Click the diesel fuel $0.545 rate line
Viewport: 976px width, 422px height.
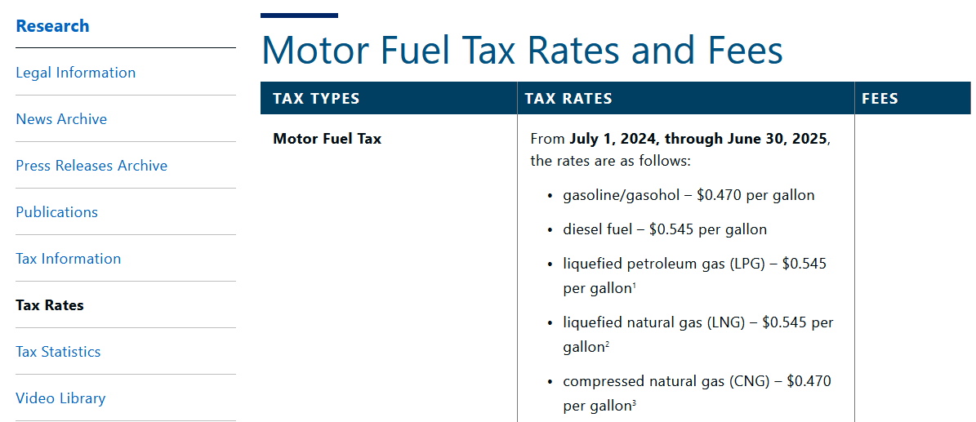pyautogui.click(x=665, y=229)
